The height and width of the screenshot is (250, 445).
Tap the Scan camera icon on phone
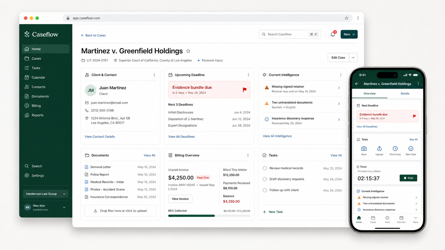point(364,149)
